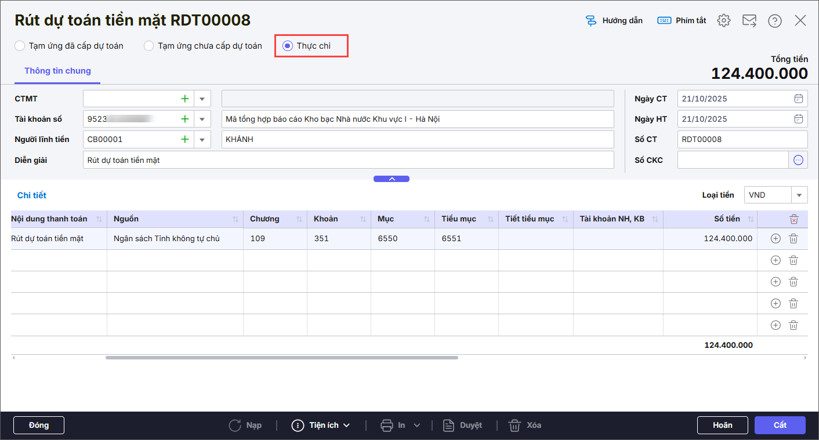This screenshot has height=440, width=819.
Task: Collapse the general info section chevron
Action: 392,179
